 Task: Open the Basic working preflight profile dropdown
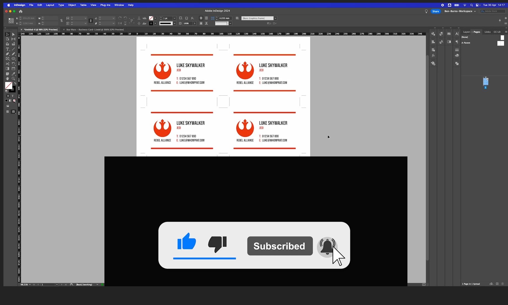tap(97, 285)
